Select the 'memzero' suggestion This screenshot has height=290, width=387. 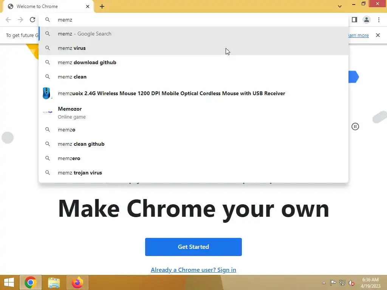coord(194,158)
